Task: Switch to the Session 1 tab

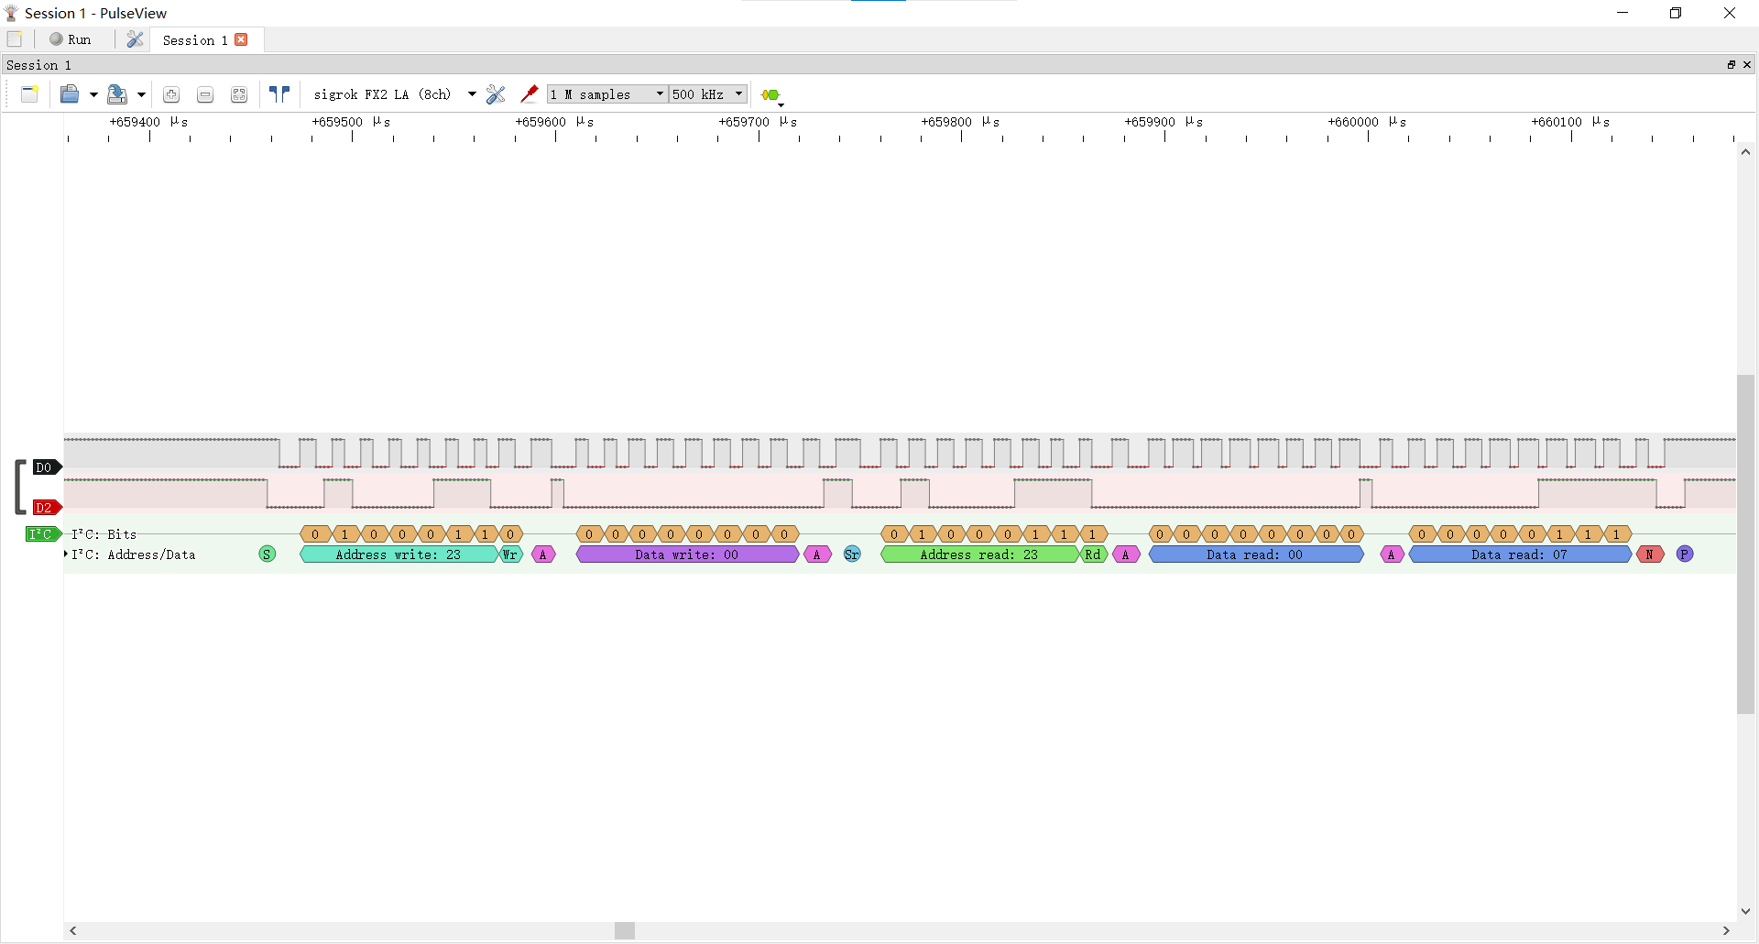Action: click(194, 40)
